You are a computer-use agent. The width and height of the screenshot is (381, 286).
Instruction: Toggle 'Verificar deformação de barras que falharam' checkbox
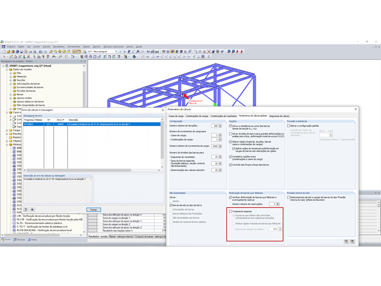click(231, 197)
